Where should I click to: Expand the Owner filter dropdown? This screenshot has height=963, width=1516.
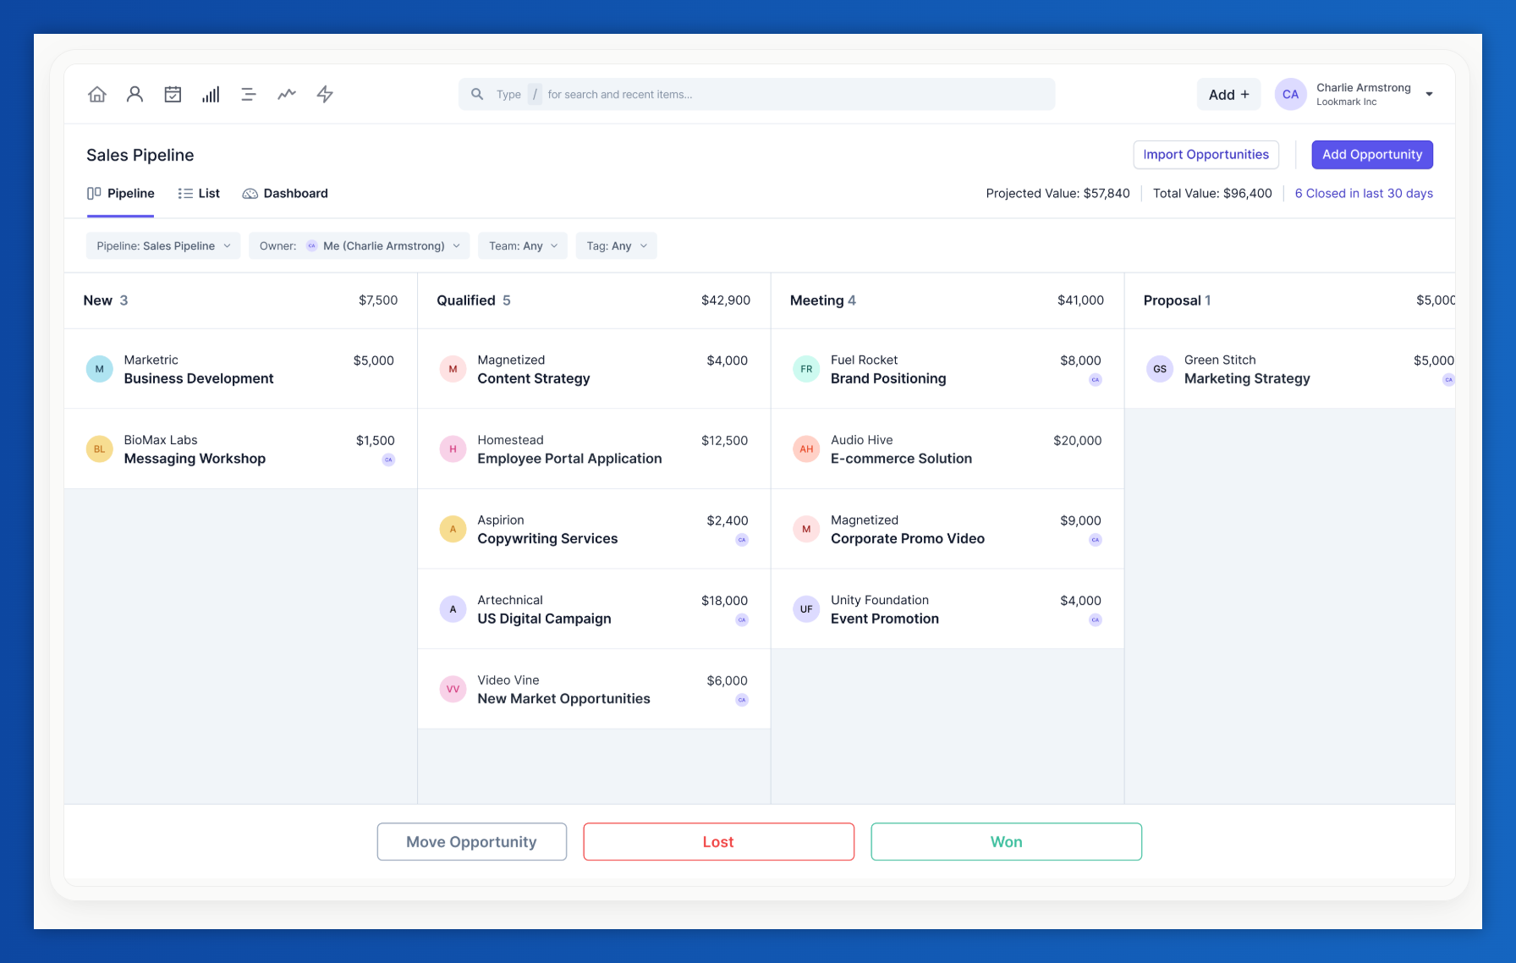pyautogui.click(x=360, y=246)
